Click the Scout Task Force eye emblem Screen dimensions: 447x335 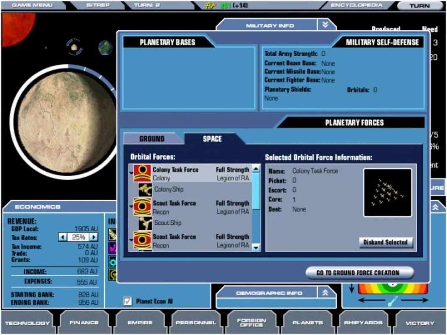click(142, 207)
